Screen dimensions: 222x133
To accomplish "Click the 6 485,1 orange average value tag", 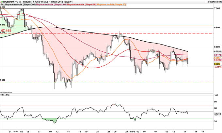I will click(218, 58).
